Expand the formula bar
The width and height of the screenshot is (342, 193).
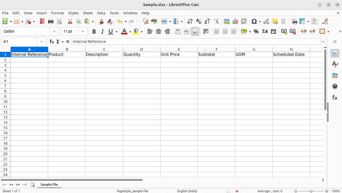324,42
